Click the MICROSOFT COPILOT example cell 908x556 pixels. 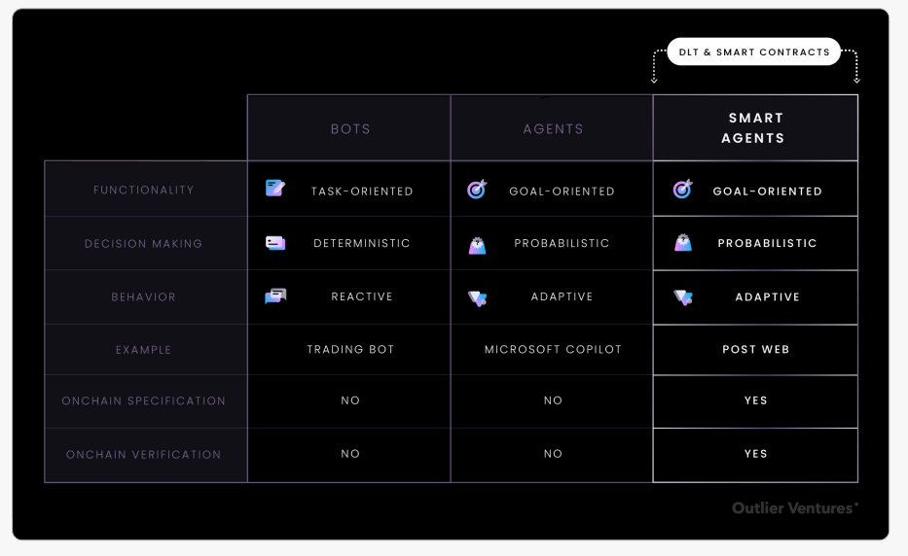coord(553,350)
